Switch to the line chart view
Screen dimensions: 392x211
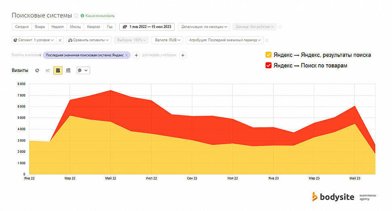[x=48, y=70]
